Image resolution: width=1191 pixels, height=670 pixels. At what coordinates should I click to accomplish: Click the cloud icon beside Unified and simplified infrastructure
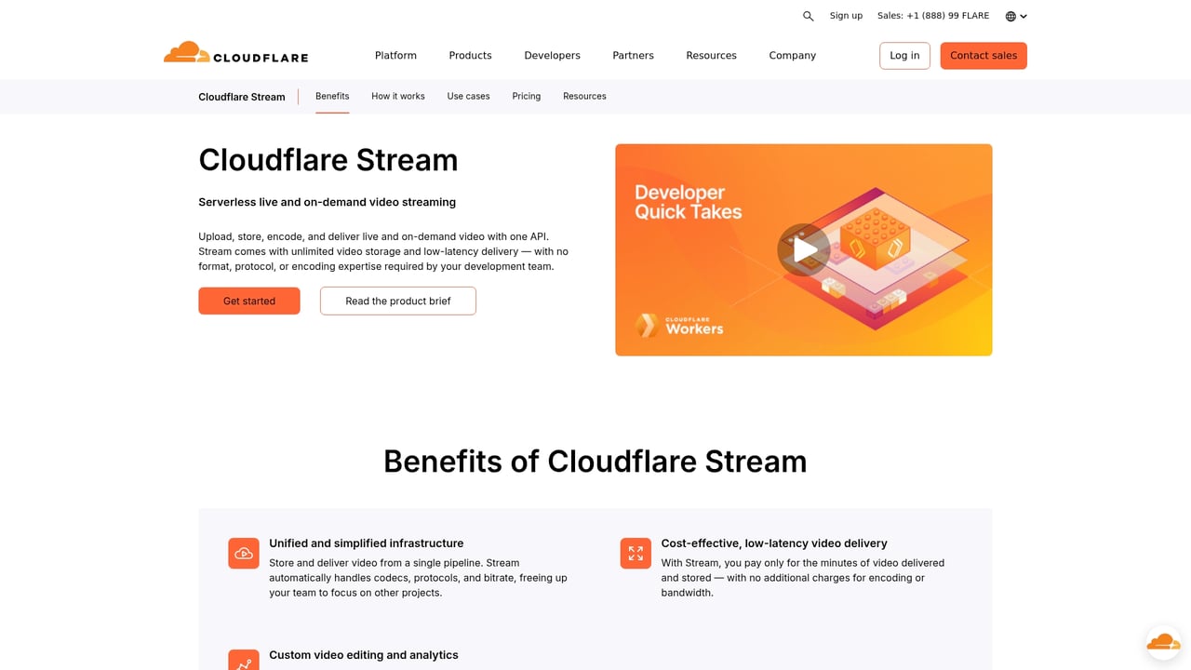[243, 553]
